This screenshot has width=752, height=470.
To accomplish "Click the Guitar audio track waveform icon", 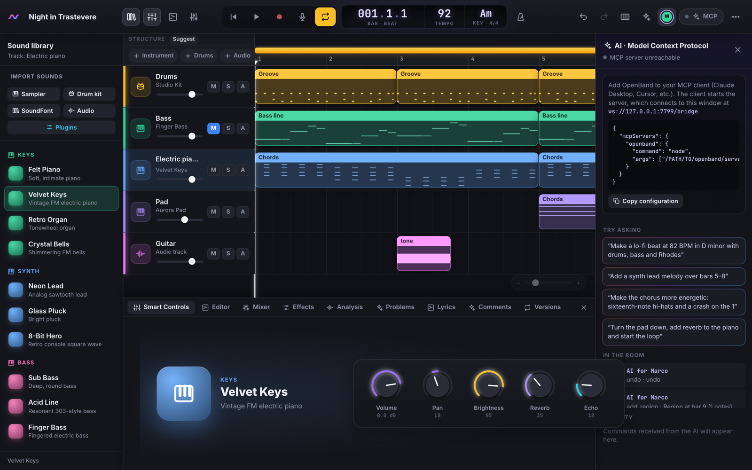I will (141, 254).
